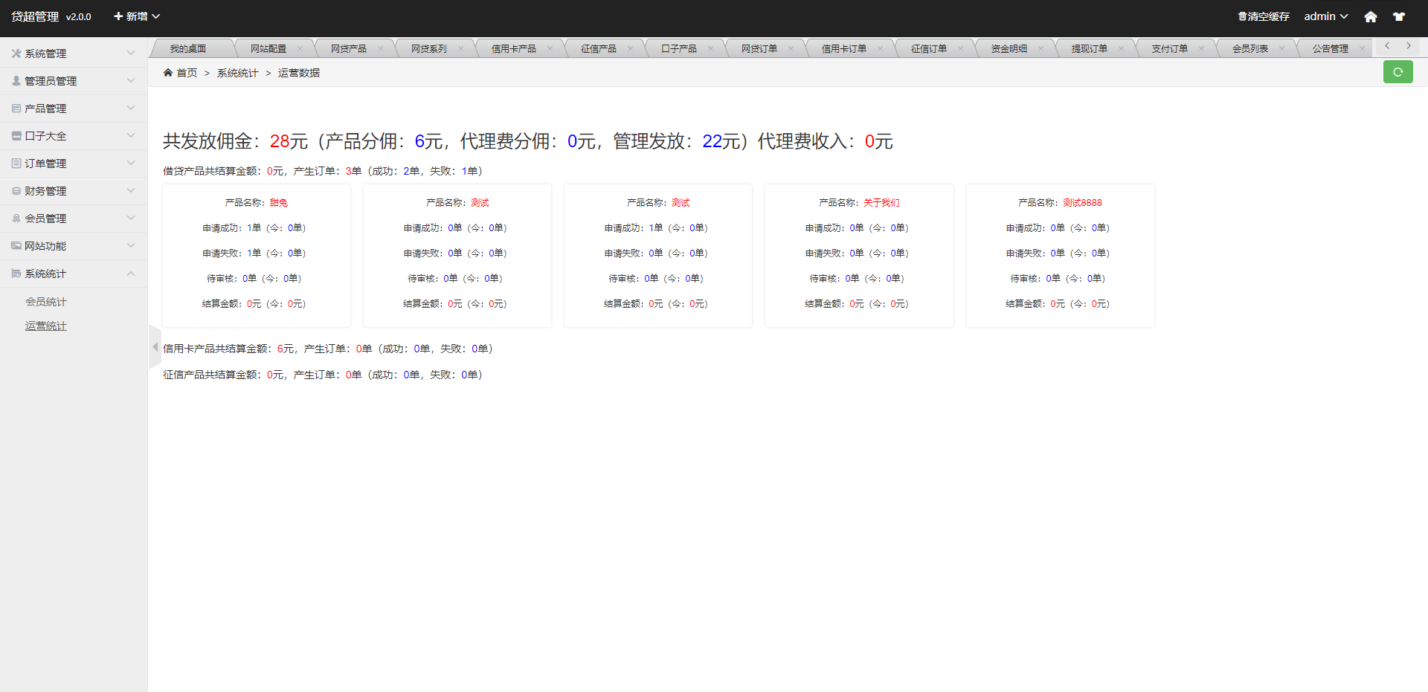
Task: Click 清空缓存 to clear cache
Action: [1264, 16]
